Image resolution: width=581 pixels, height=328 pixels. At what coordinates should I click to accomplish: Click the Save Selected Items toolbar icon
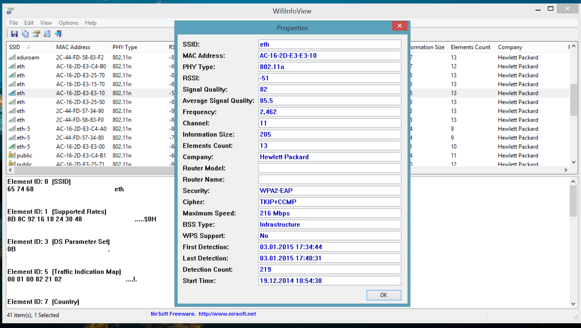tap(14, 34)
